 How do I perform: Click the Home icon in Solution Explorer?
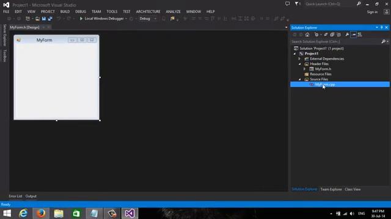click(307, 35)
